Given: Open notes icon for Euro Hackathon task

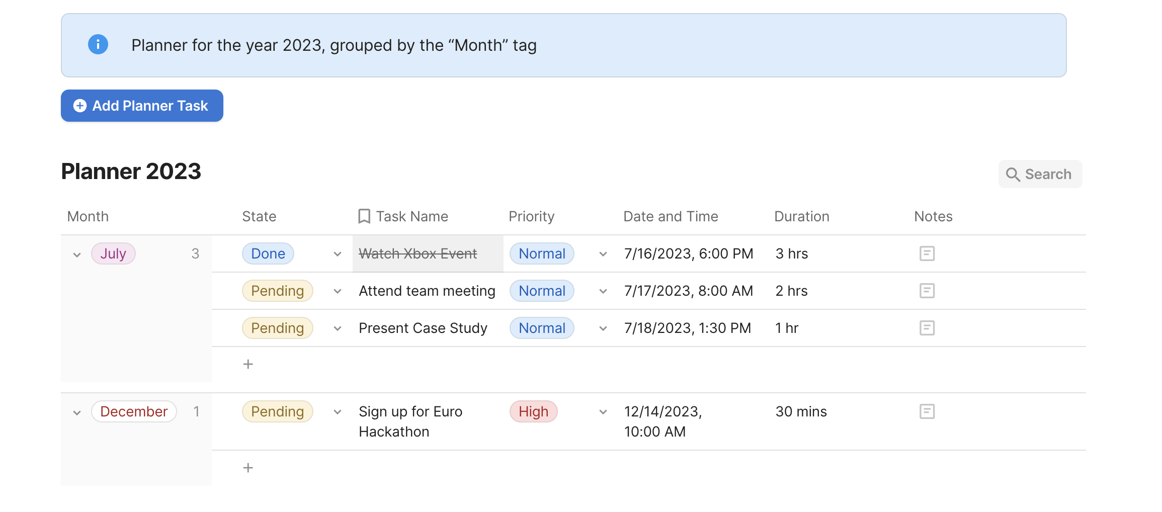Looking at the screenshot, I should tap(927, 411).
